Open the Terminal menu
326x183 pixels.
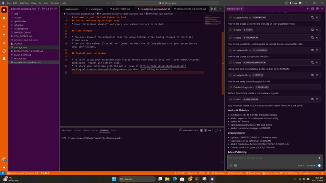[55, 3]
